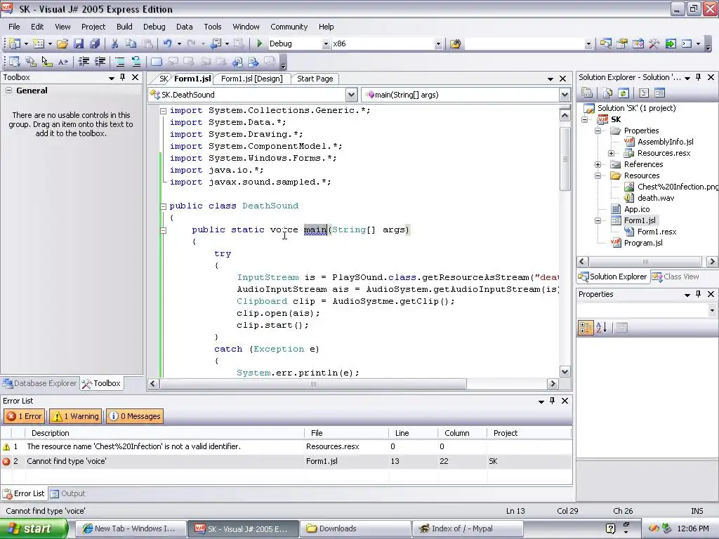Toggle auto-hide pin on Solution Explorer

pyautogui.click(x=699, y=77)
